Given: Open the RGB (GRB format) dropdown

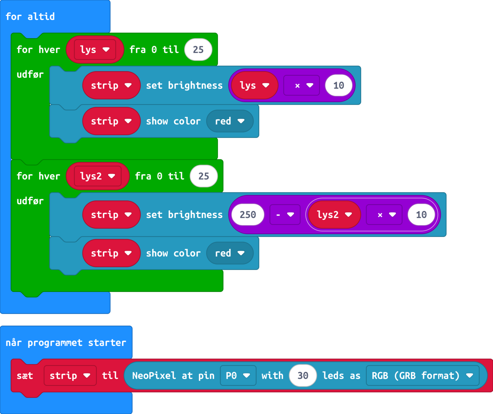Looking at the screenshot, I should coord(423,375).
